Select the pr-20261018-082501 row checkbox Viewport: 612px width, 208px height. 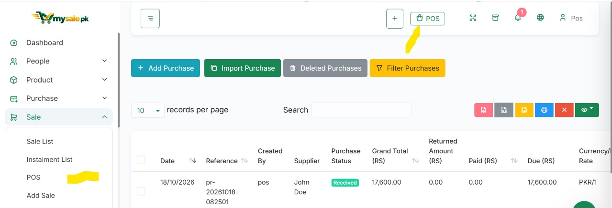coord(141,191)
